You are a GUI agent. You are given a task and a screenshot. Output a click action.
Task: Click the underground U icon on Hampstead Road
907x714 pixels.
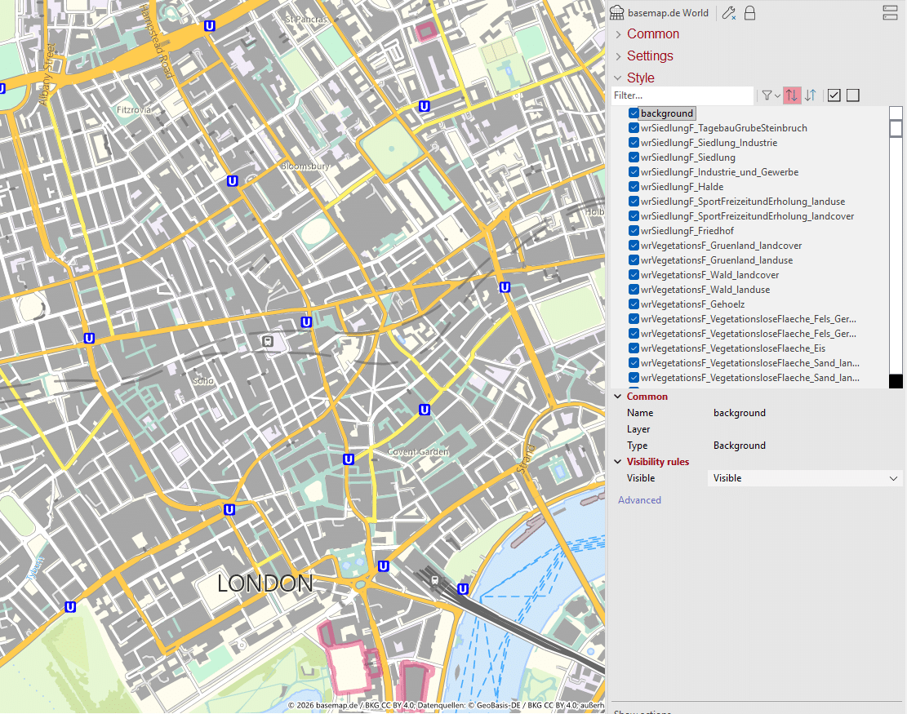tap(209, 26)
